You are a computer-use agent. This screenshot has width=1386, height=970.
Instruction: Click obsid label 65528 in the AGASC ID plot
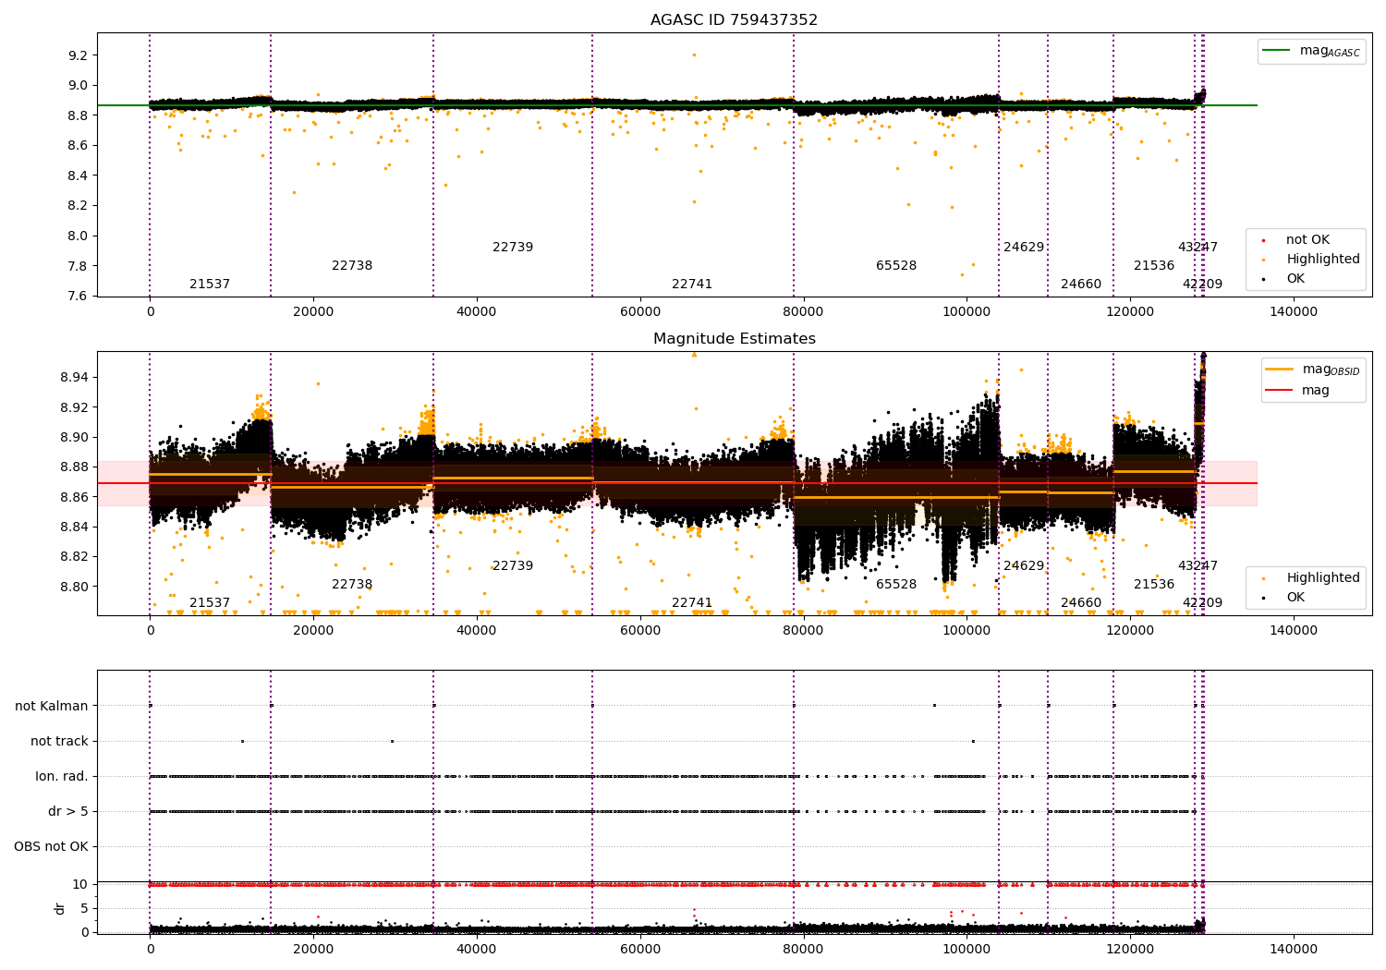[x=896, y=265]
